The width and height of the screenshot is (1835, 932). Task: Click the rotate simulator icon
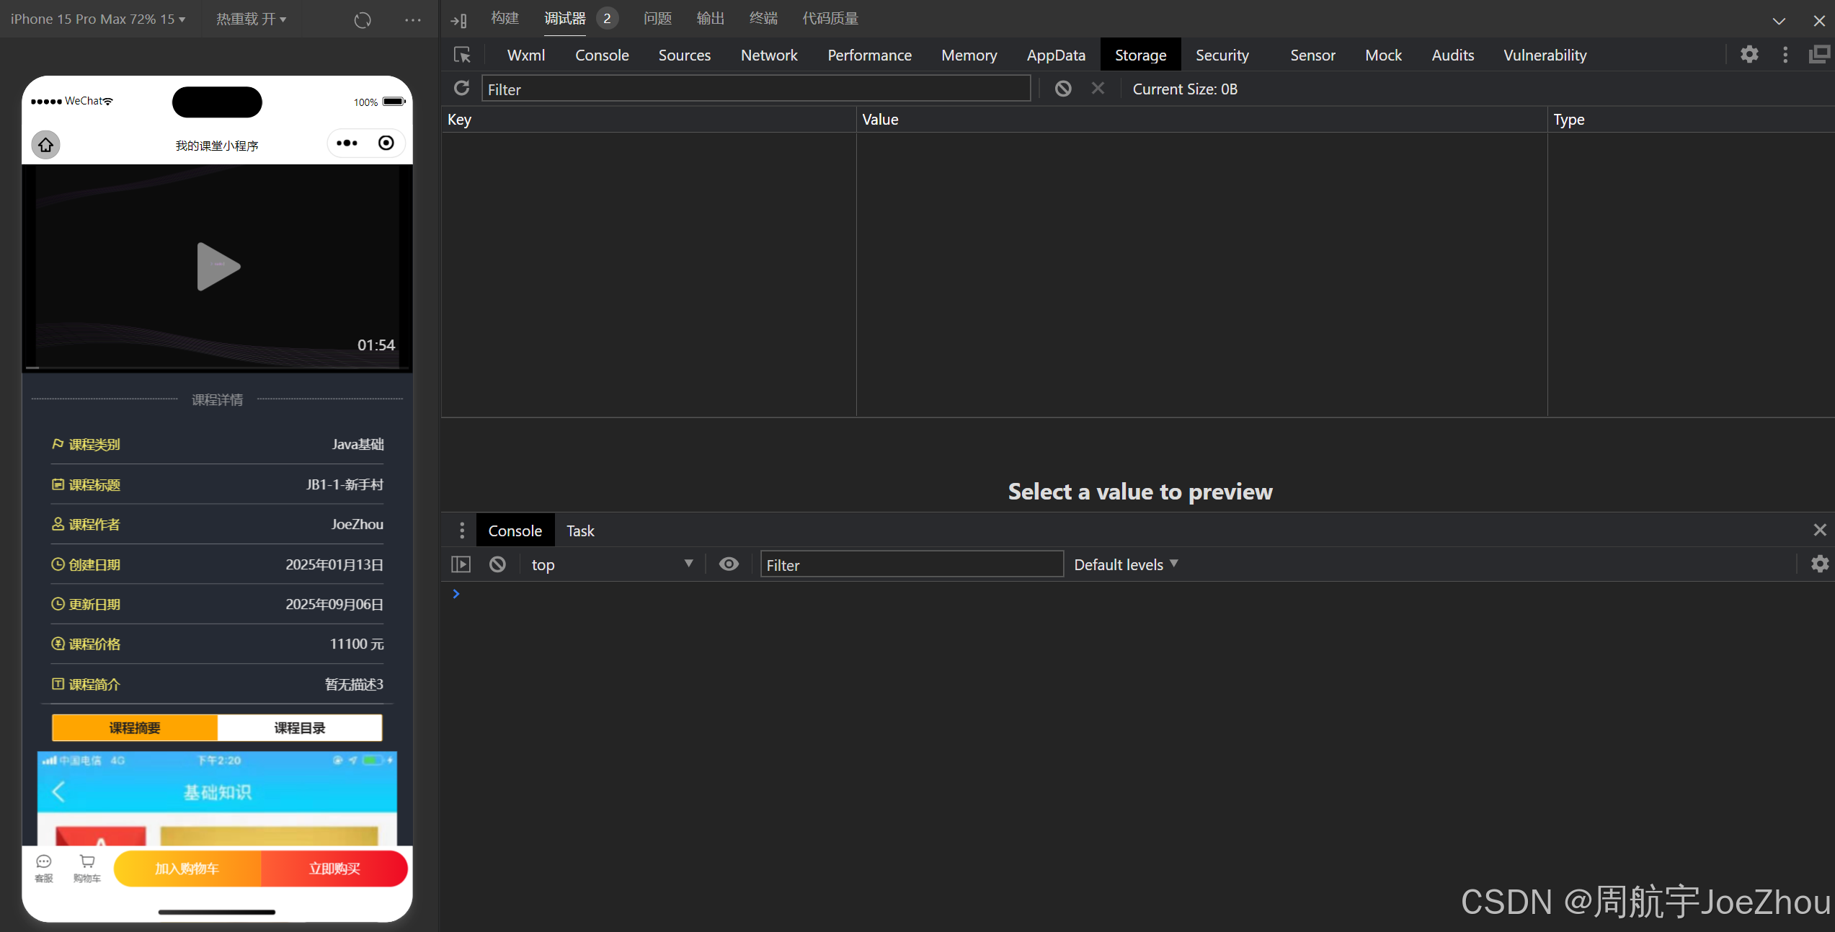363,19
